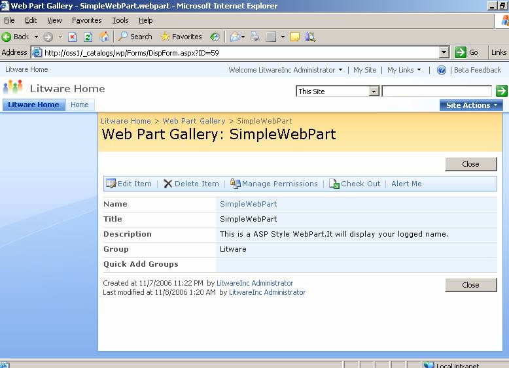This screenshot has width=509, height=368.
Task: Click the Research books icon
Action: (310, 37)
